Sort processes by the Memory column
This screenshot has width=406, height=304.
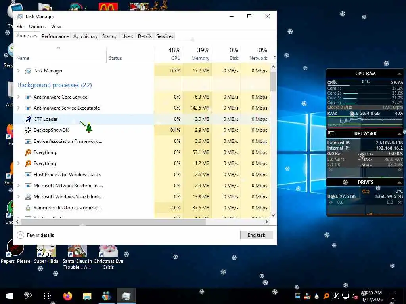click(x=197, y=54)
